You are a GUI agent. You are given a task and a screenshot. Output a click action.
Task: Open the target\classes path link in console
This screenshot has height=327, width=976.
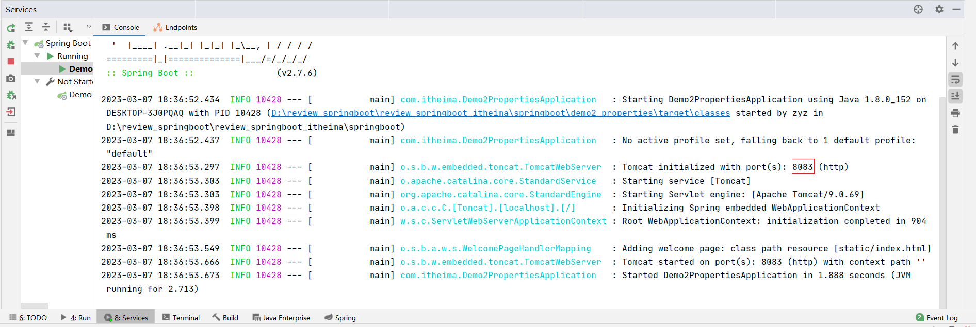tap(500, 113)
